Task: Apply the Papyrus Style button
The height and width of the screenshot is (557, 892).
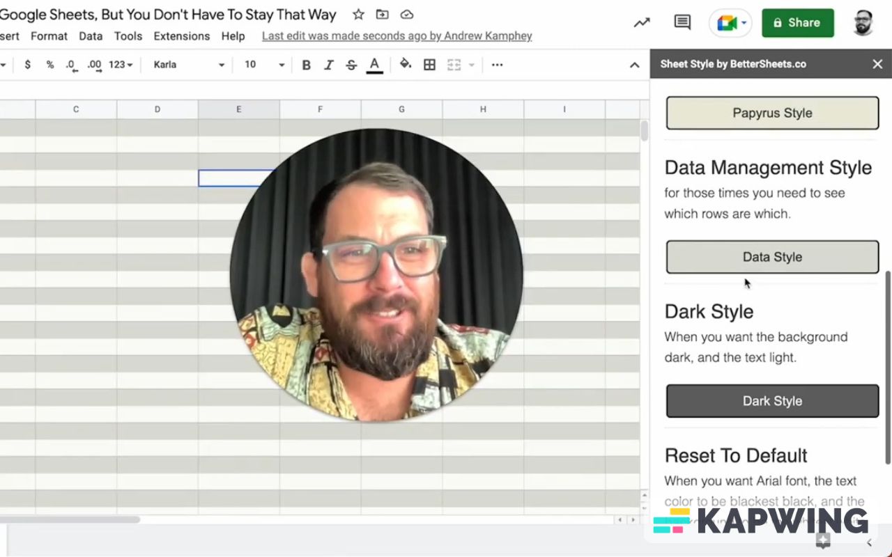Action: click(772, 113)
